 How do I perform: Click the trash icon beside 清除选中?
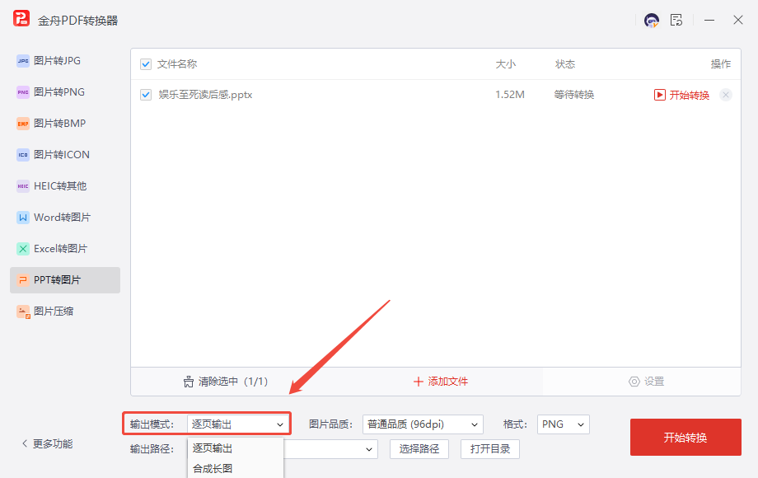pos(189,382)
